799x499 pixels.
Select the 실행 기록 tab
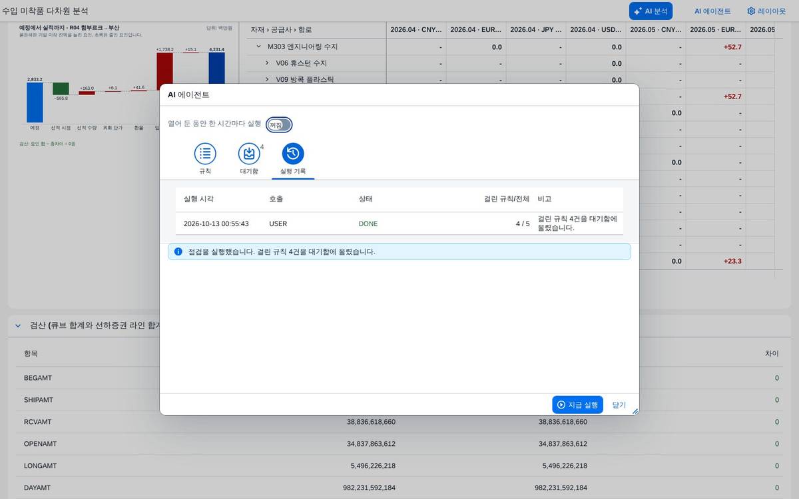[293, 160]
